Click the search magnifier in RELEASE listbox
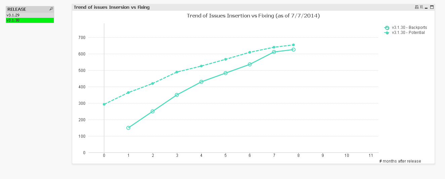The image size is (445, 179). point(51,9)
